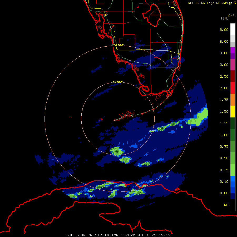Click the darkest green 1.25 legend swatch
The image size is (237, 237).
[x=233, y=123]
